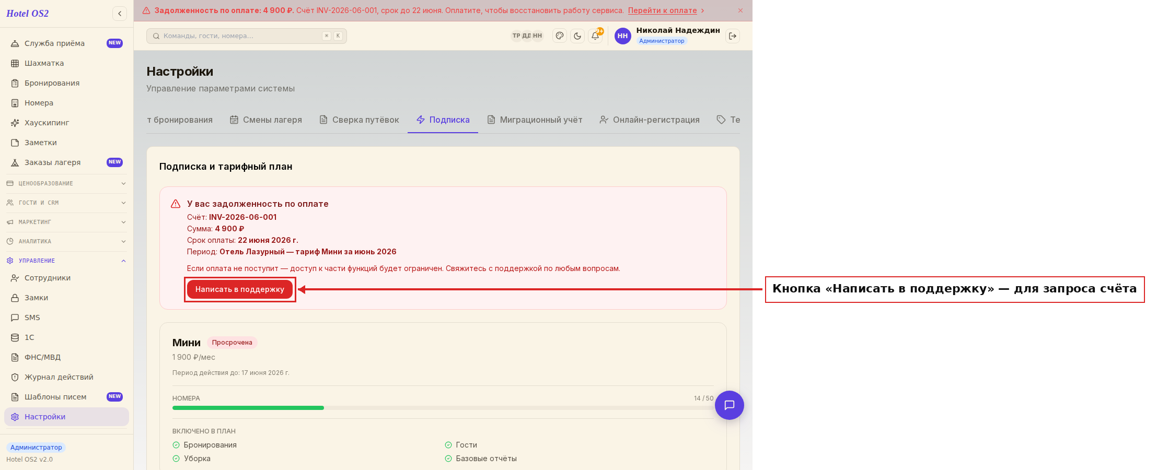
Task: Expand the Ценообразование section
Action: point(66,183)
